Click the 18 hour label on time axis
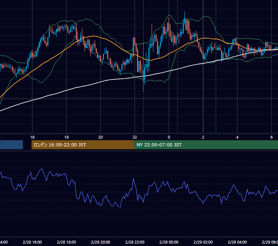This screenshot has width=278, height=246. click(67, 137)
